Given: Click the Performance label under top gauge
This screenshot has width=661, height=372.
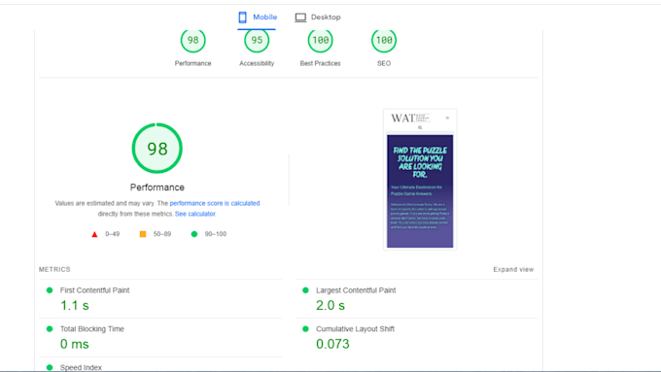Looking at the screenshot, I should [193, 63].
